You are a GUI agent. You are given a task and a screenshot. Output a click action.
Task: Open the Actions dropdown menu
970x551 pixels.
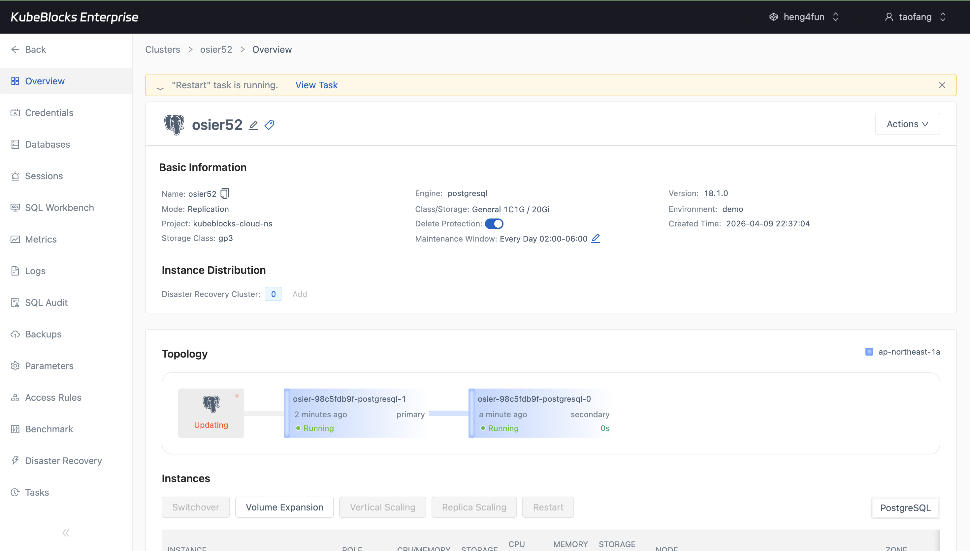click(908, 124)
